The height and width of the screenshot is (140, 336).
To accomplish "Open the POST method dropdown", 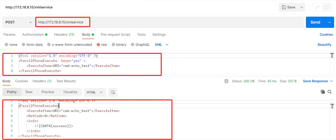I will click(x=18, y=22).
